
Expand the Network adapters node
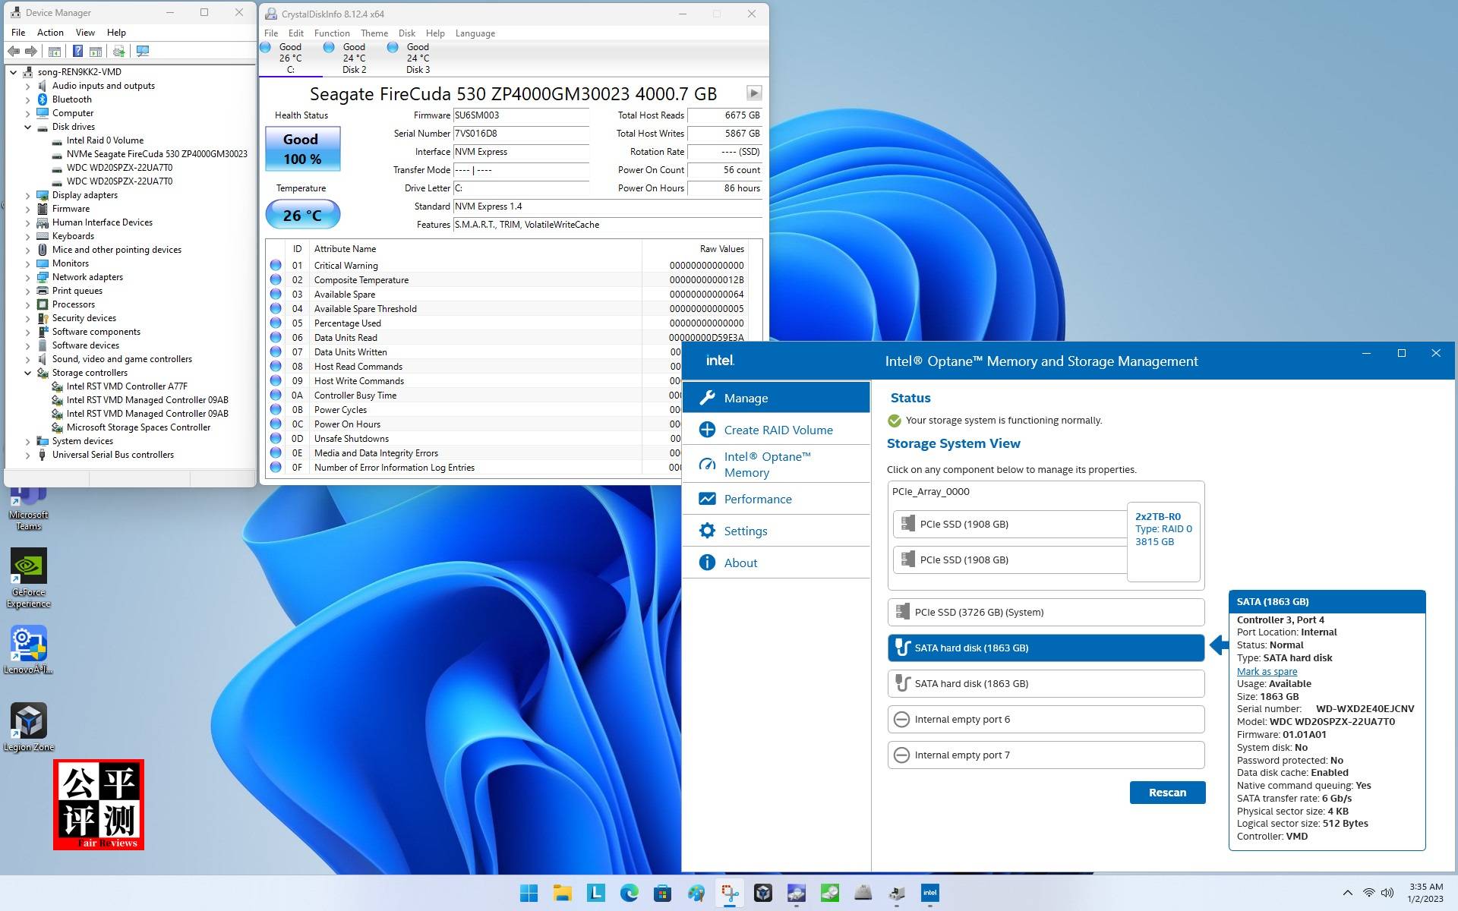click(28, 277)
